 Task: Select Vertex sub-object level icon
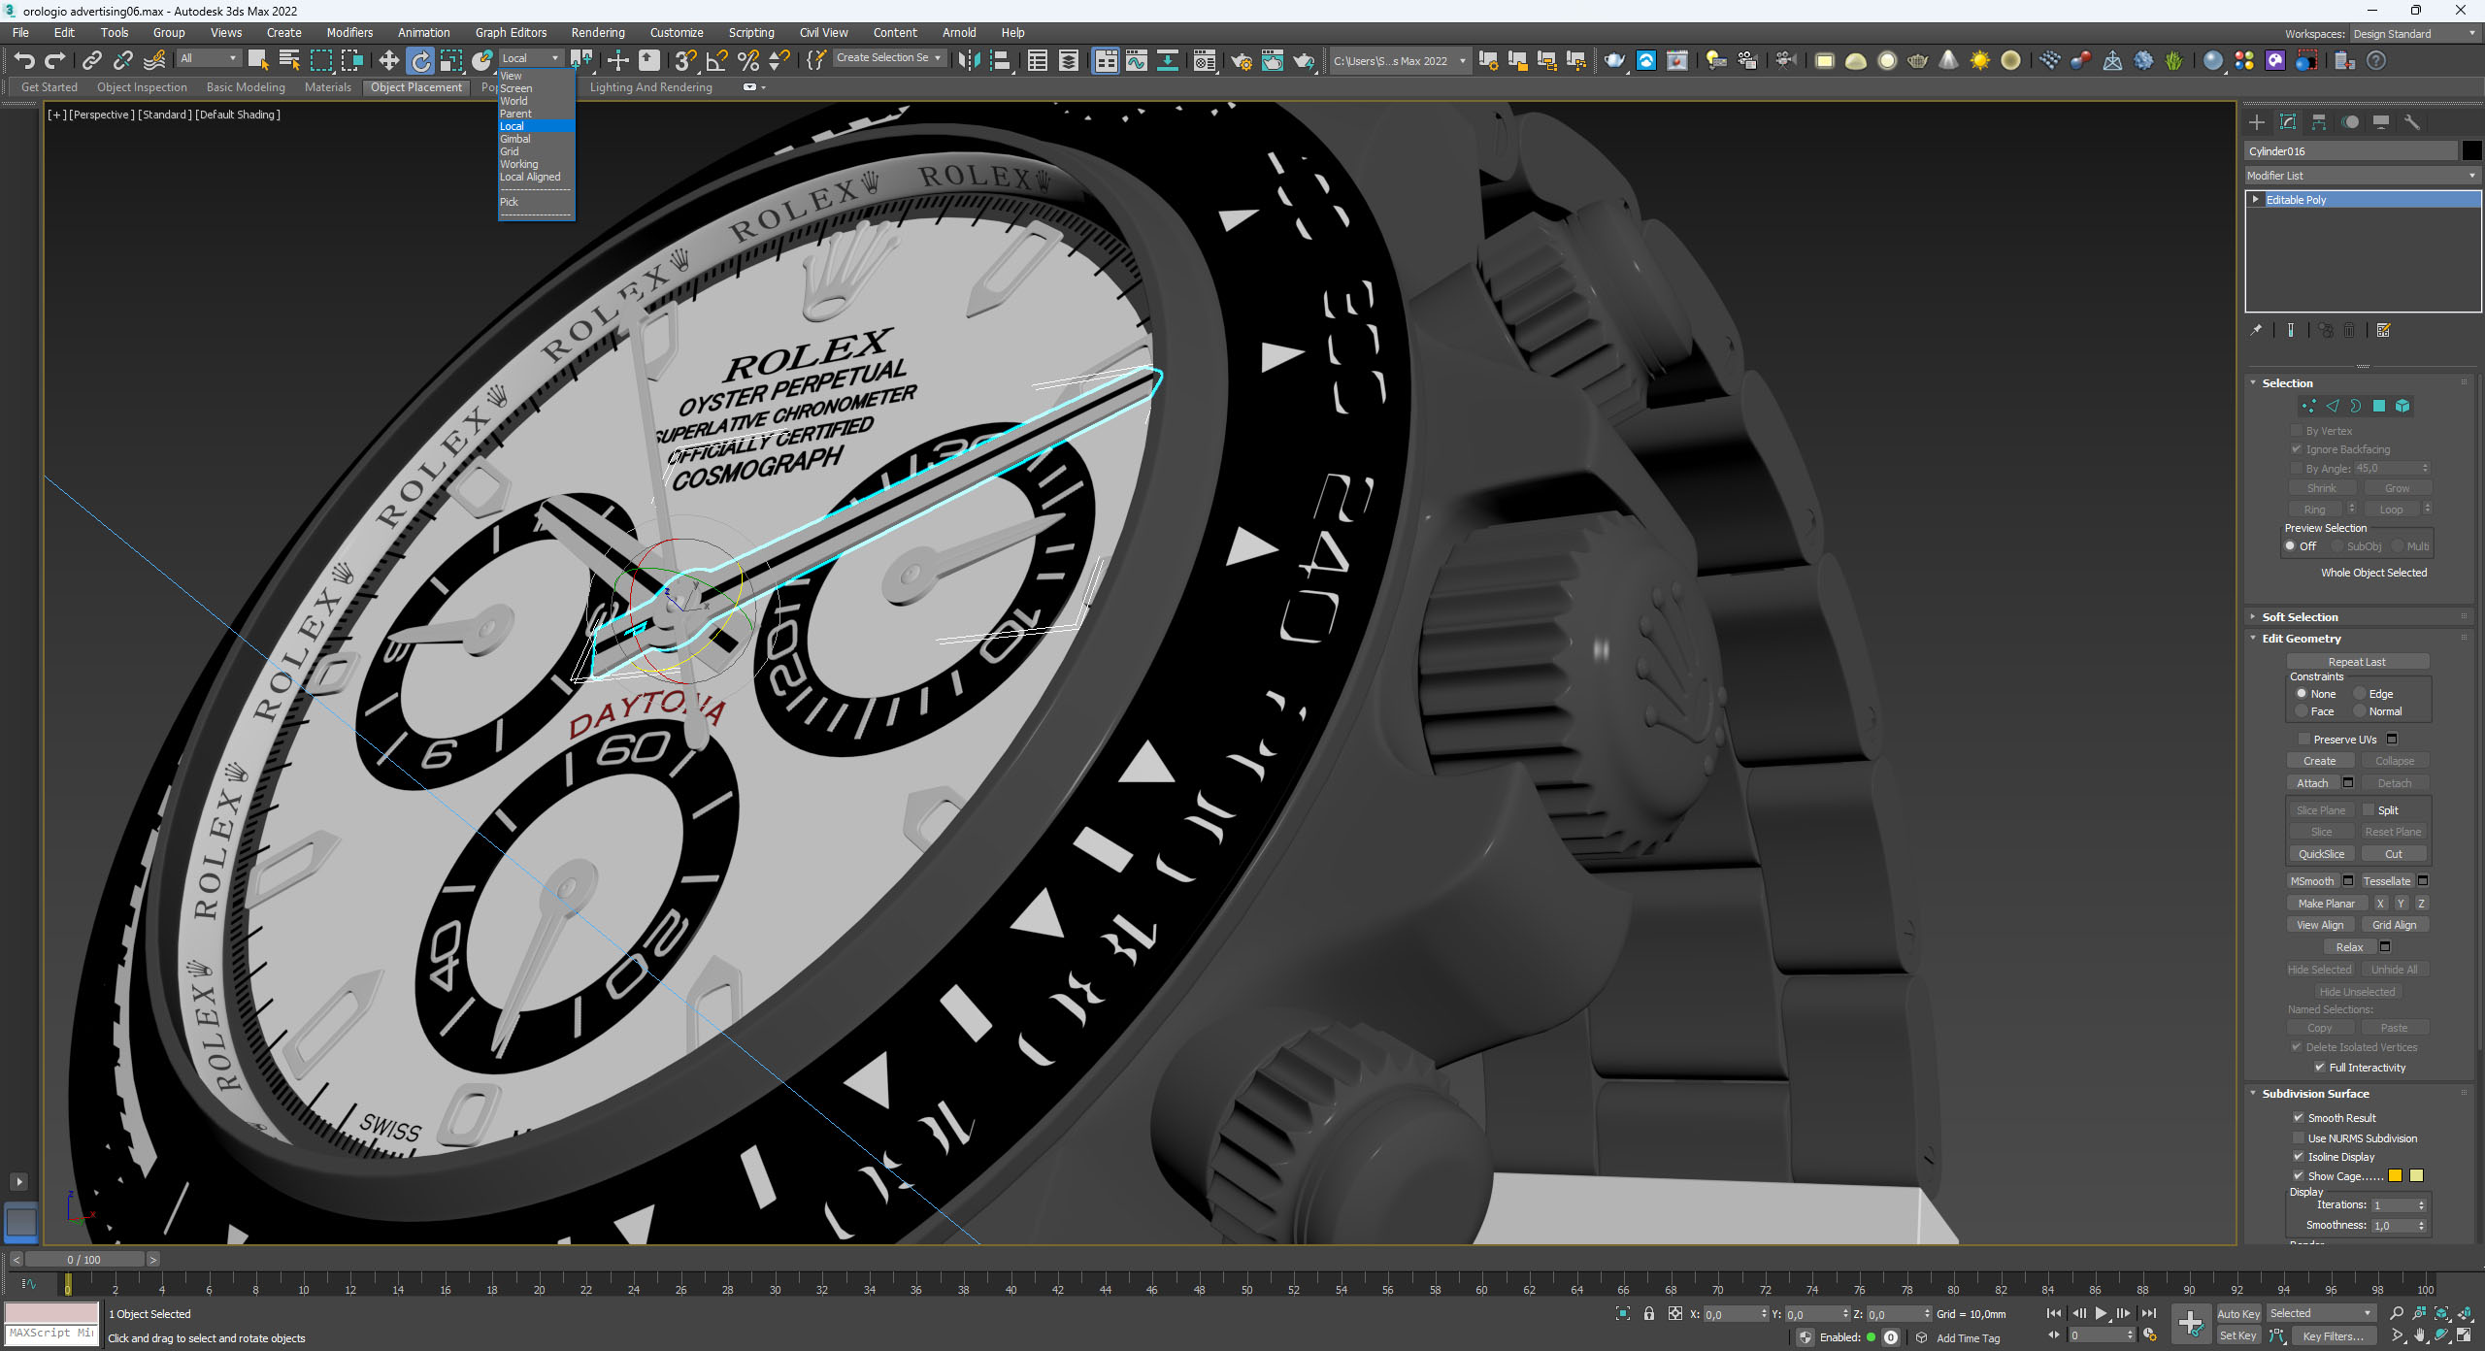(x=2308, y=406)
